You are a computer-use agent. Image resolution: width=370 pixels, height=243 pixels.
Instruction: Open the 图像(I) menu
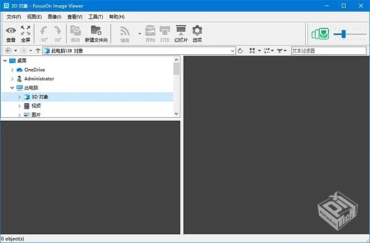[54, 17]
